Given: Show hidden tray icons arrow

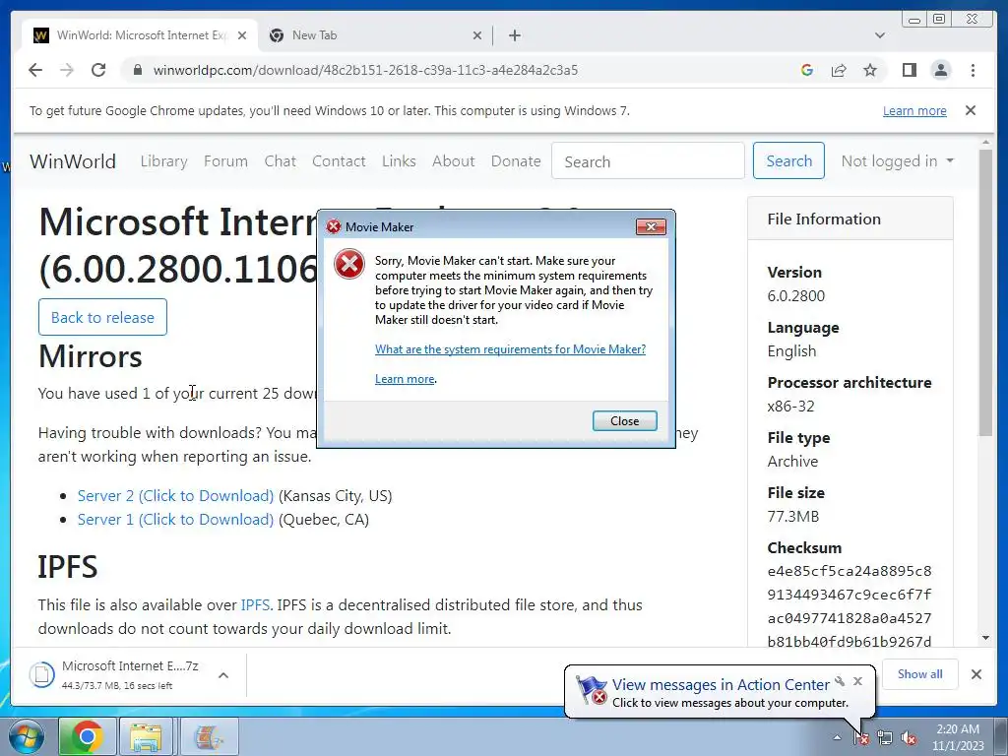Looking at the screenshot, I should 837,737.
